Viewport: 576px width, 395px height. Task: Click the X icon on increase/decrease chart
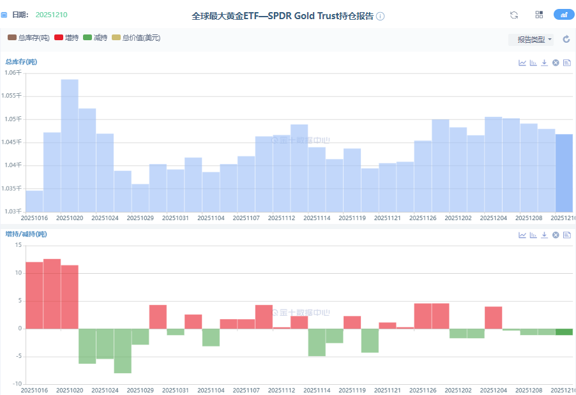(x=556, y=235)
